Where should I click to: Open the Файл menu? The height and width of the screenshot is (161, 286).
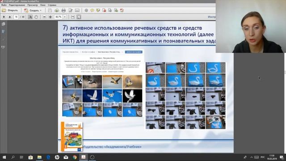[x=4, y=5]
